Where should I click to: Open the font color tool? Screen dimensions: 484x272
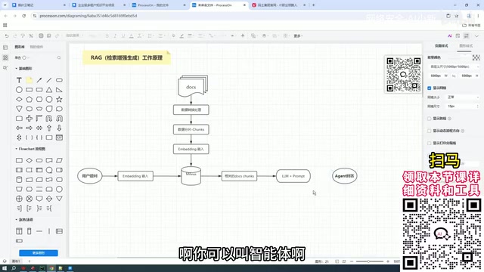(x=131, y=36)
